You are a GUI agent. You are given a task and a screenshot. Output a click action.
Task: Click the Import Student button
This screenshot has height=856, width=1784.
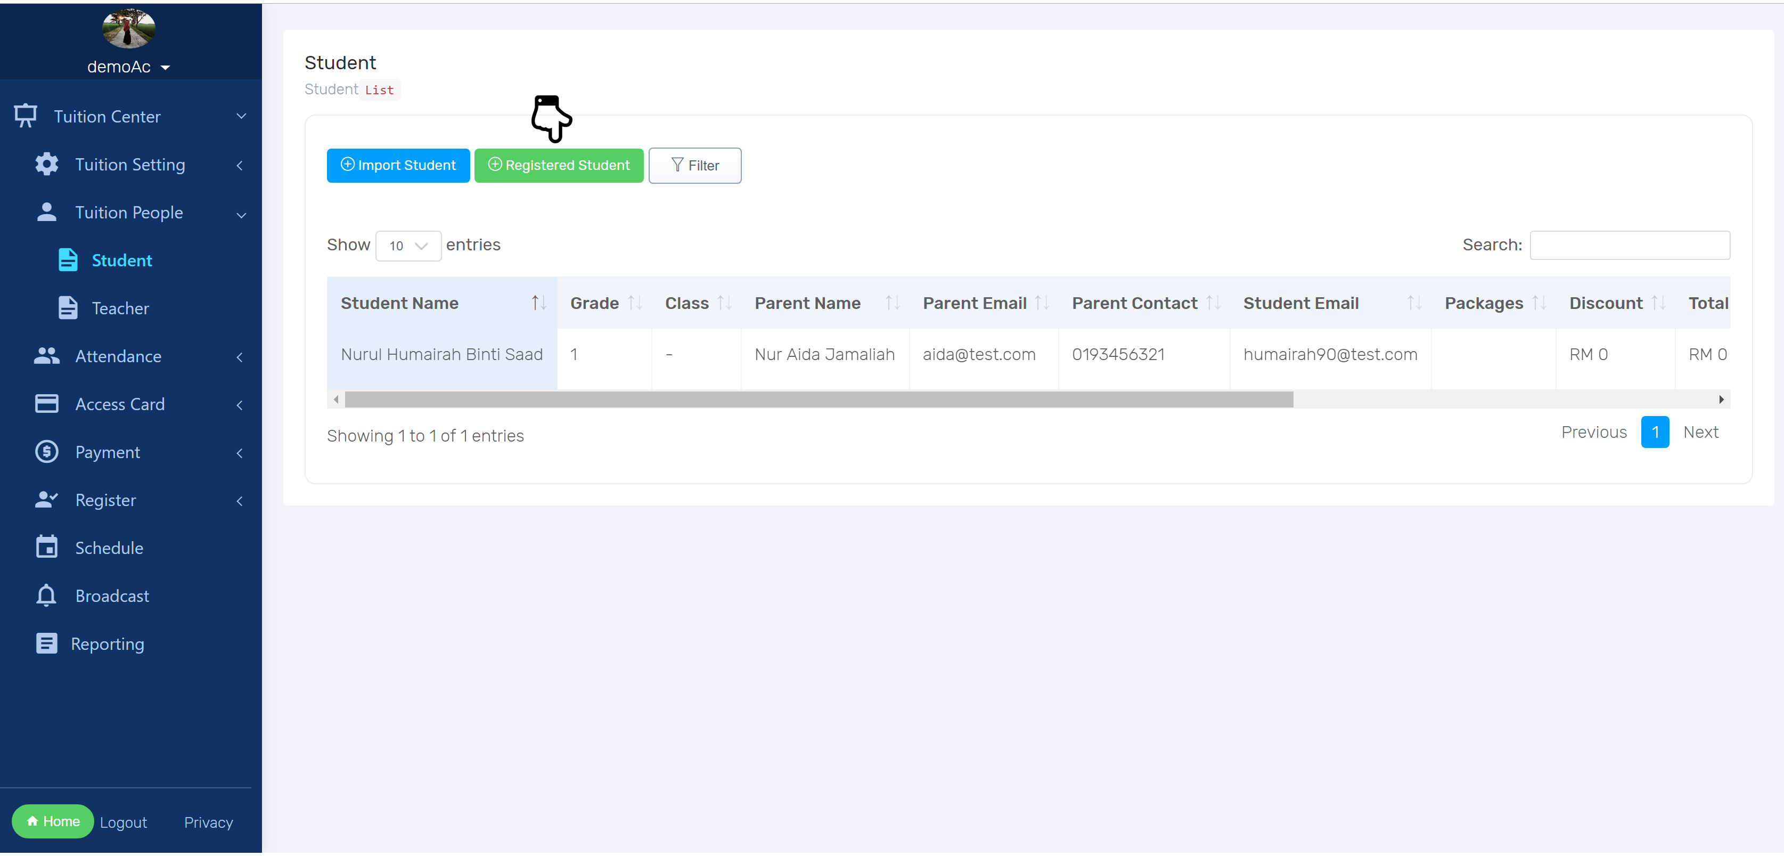tap(398, 165)
